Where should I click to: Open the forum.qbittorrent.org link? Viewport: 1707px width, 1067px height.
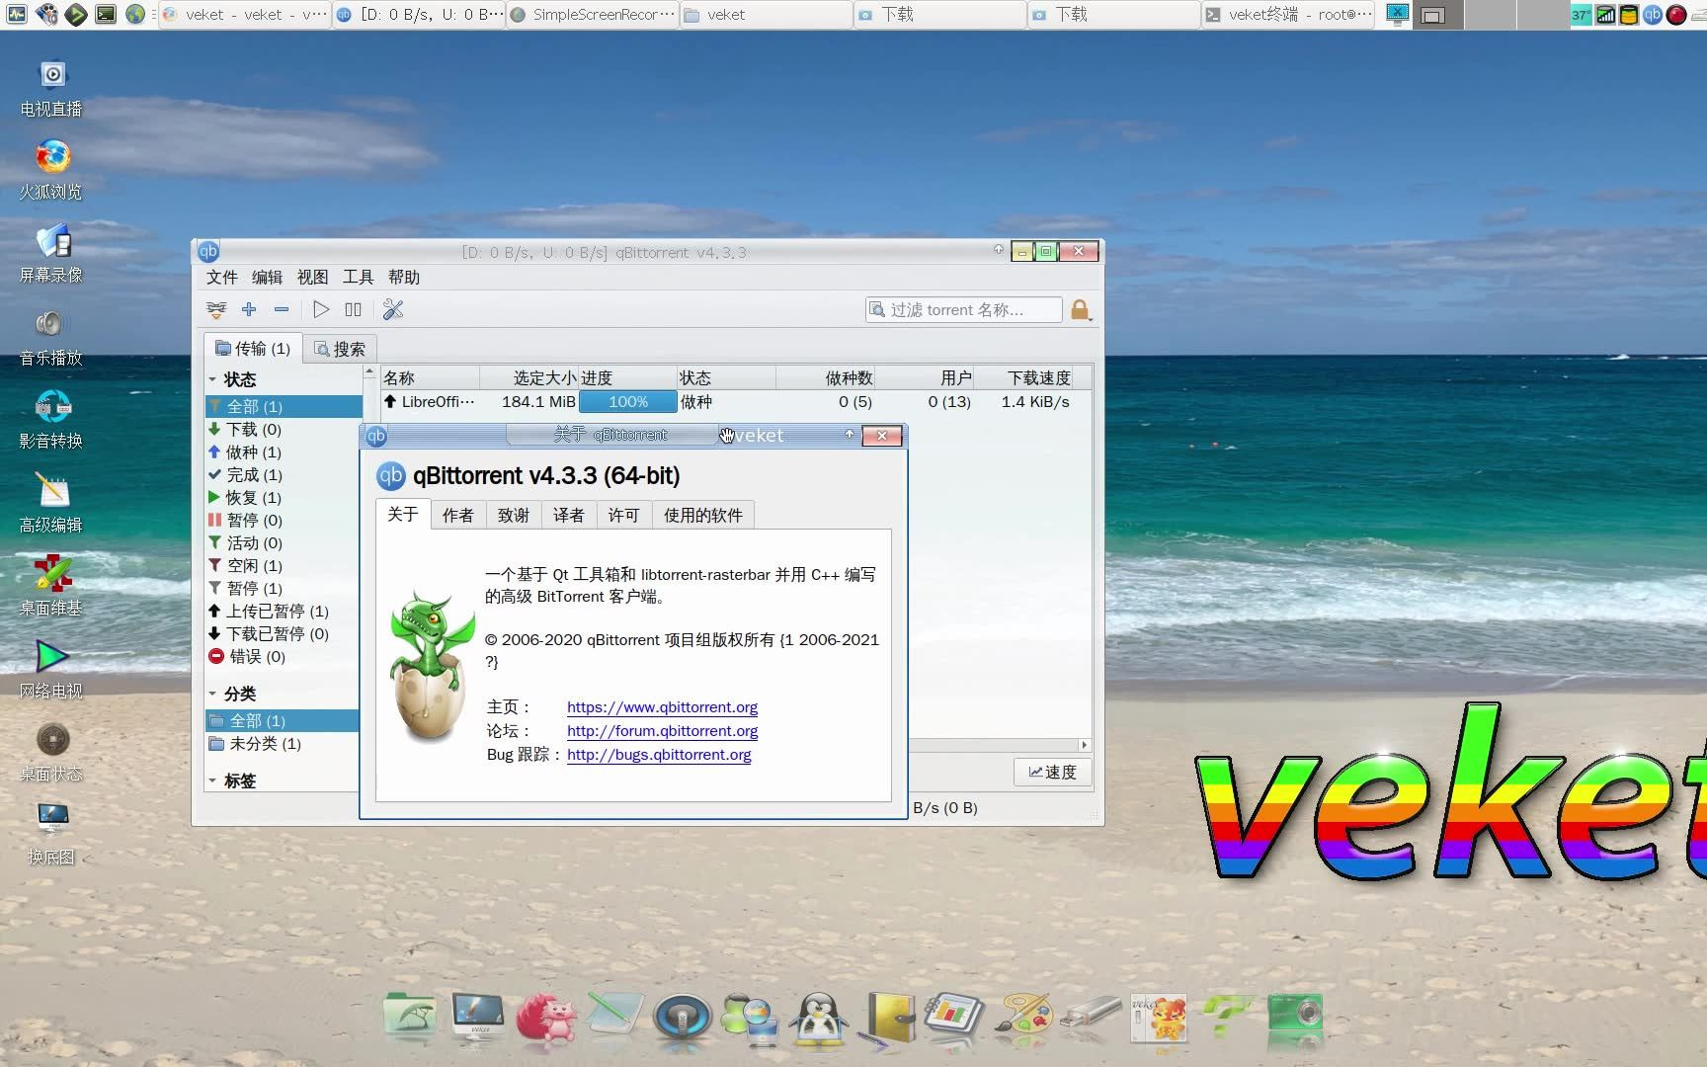tap(662, 731)
